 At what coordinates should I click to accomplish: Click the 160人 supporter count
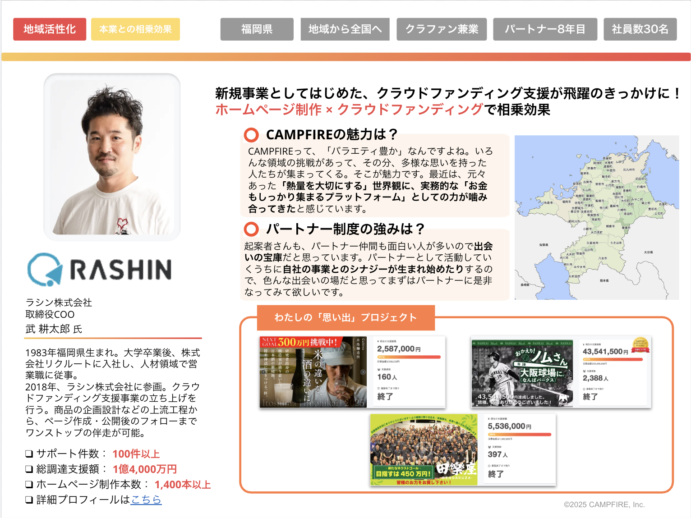(x=387, y=377)
